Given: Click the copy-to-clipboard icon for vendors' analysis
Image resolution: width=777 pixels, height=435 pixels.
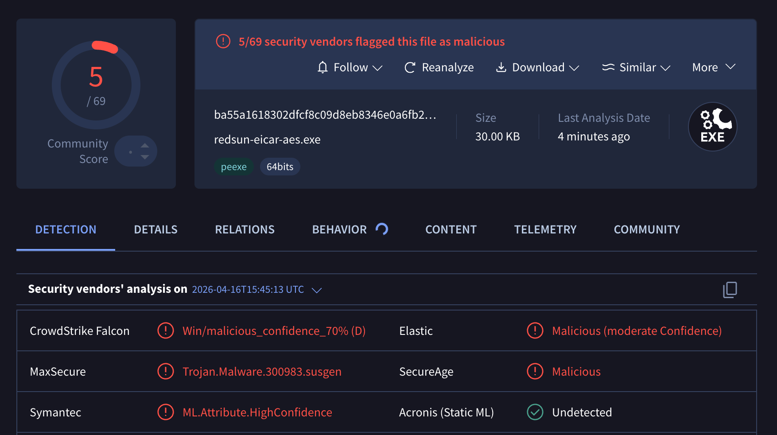Looking at the screenshot, I should click(x=730, y=290).
